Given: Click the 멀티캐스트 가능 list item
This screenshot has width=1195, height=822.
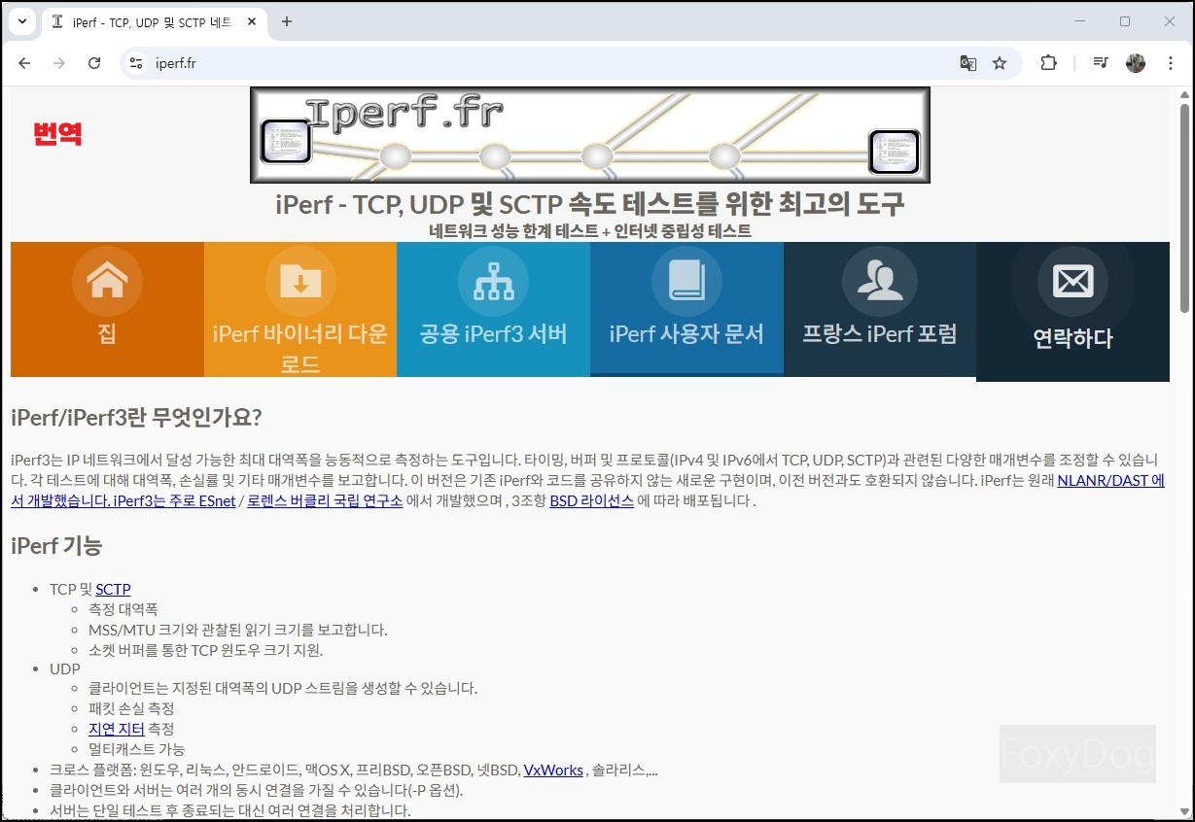Looking at the screenshot, I should (136, 749).
